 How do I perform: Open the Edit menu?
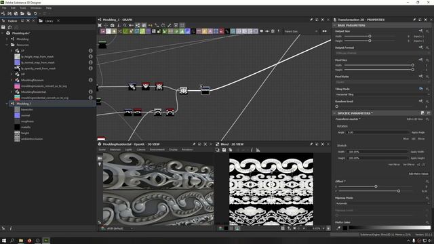tap(13, 8)
